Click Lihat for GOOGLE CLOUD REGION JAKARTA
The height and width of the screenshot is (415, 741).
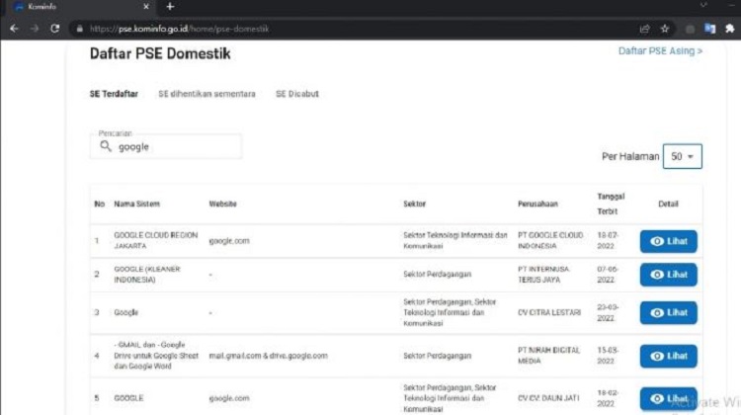coord(668,241)
